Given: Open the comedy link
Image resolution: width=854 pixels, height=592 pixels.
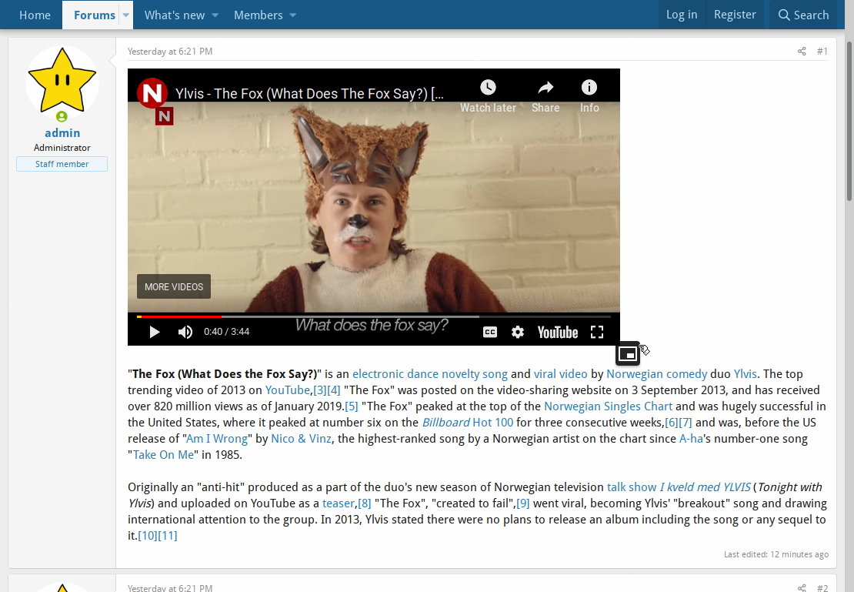Looking at the screenshot, I should point(687,374).
